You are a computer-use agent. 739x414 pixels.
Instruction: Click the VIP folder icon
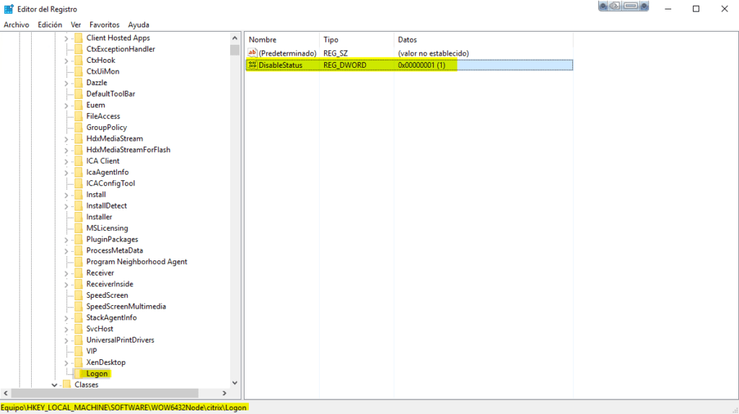pyautogui.click(x=79, y=351)
